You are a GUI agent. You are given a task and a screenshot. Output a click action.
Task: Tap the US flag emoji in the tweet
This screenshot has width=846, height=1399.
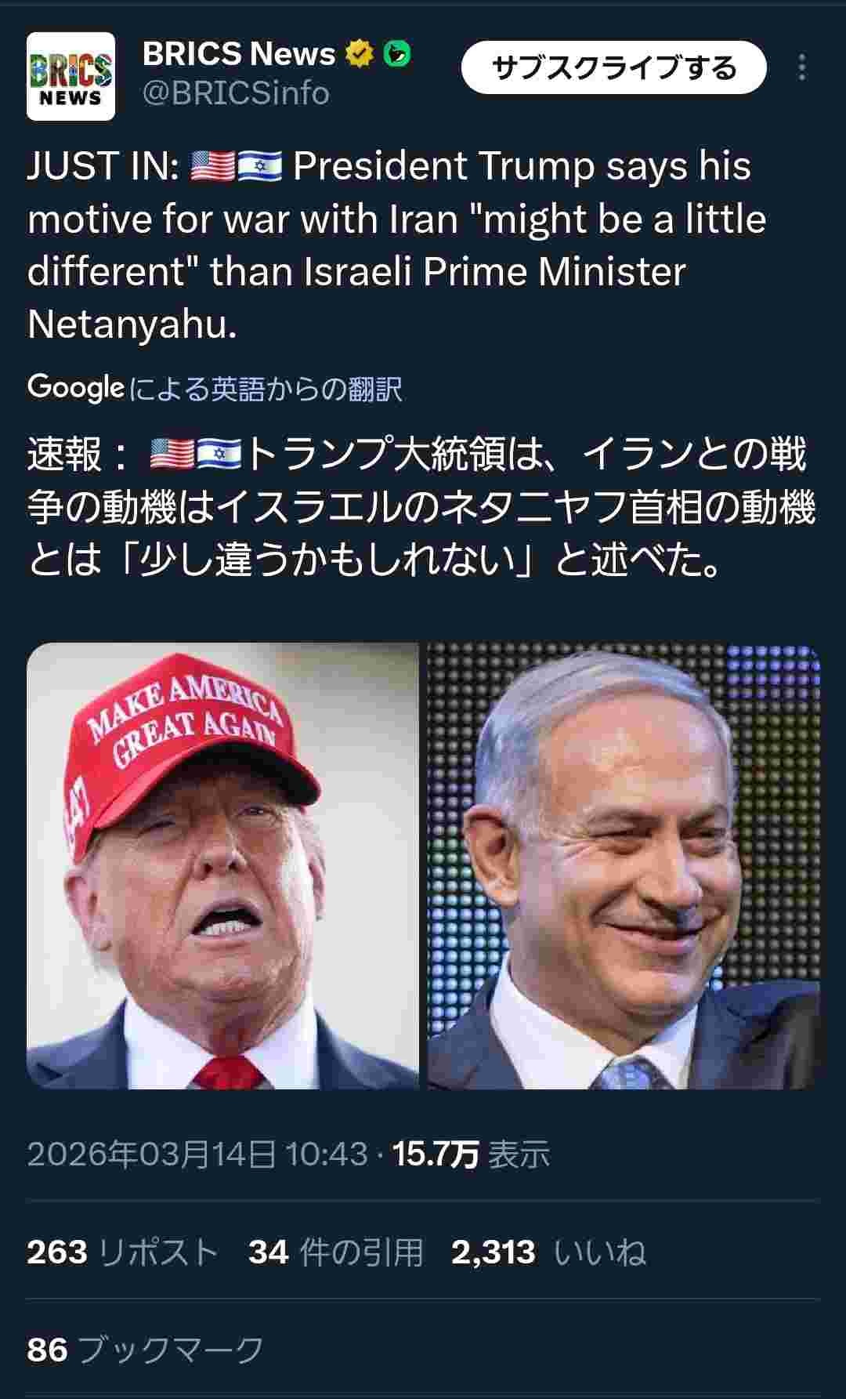(212, 167)
